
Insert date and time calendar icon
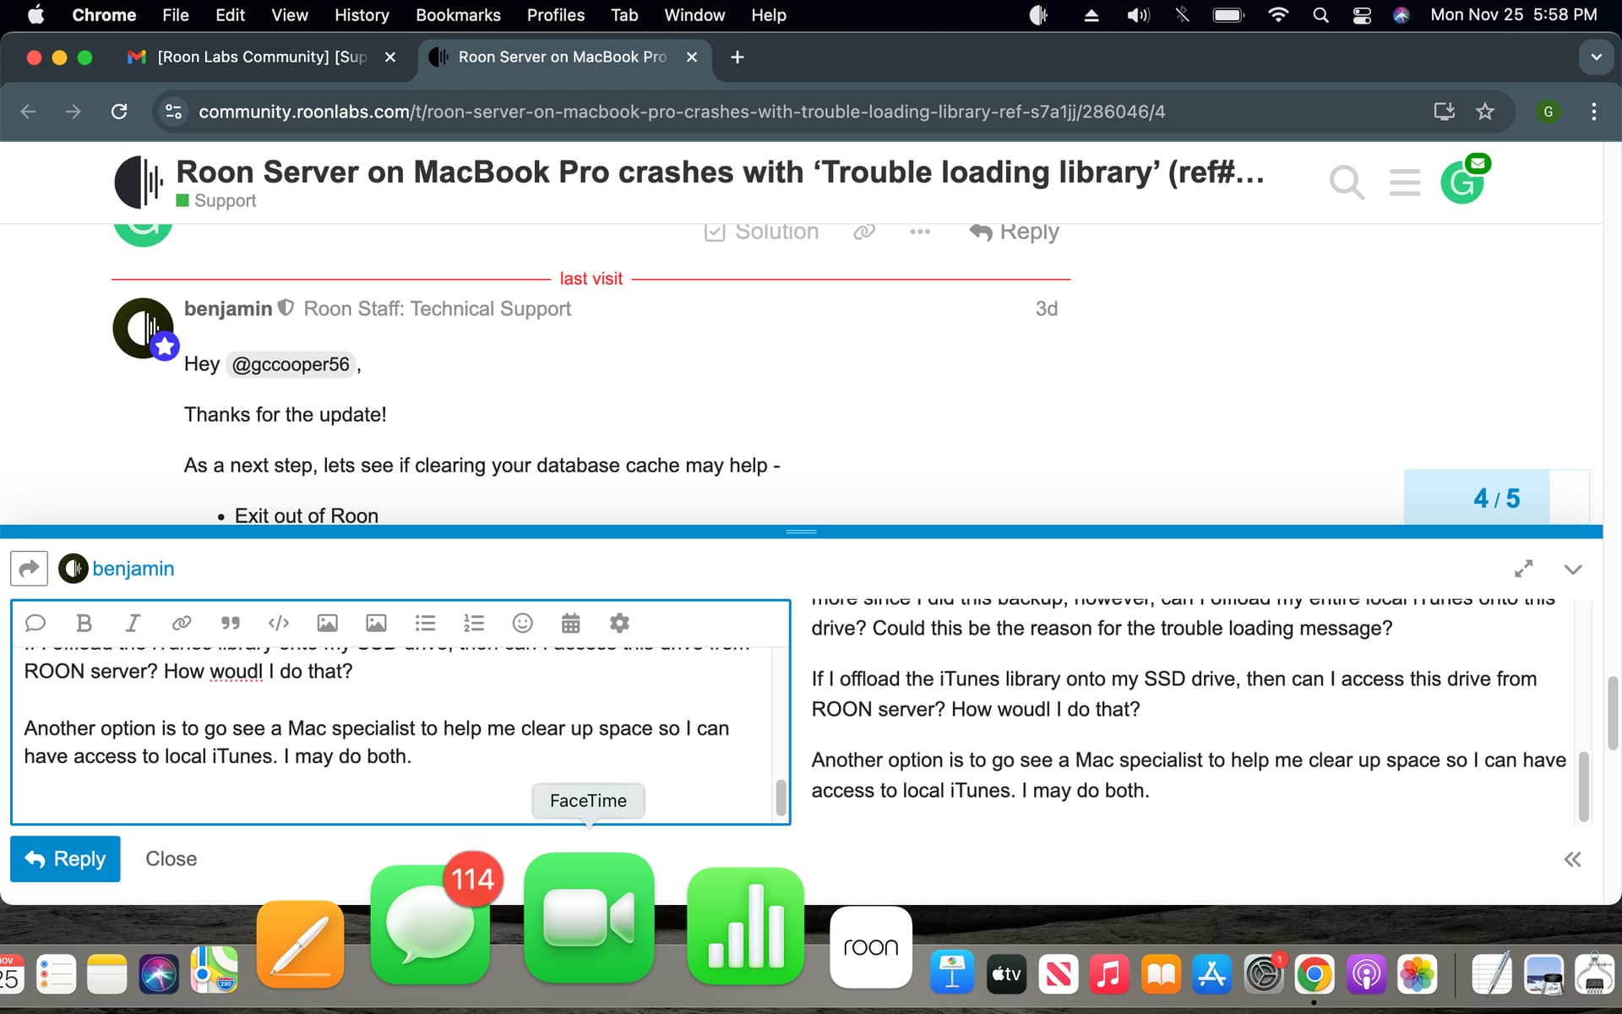pos(571,623)
